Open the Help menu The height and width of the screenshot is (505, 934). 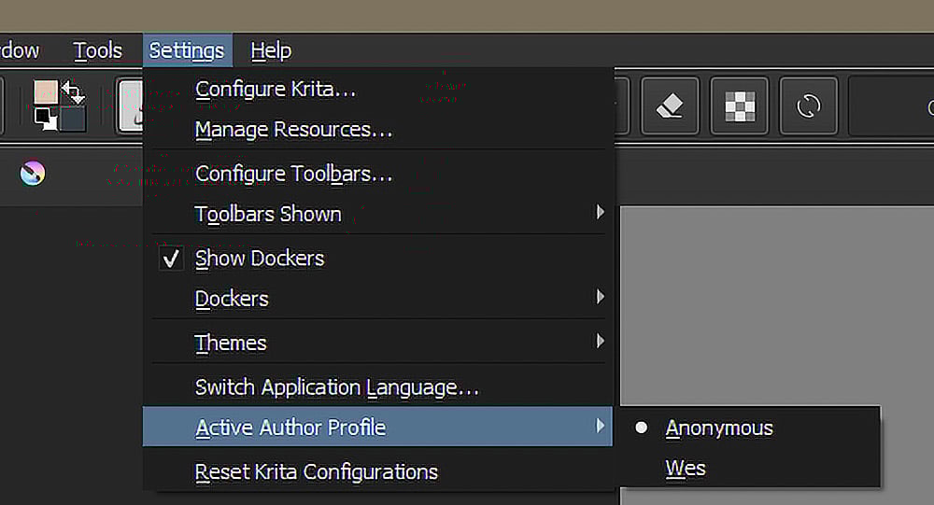pos(271,50)
